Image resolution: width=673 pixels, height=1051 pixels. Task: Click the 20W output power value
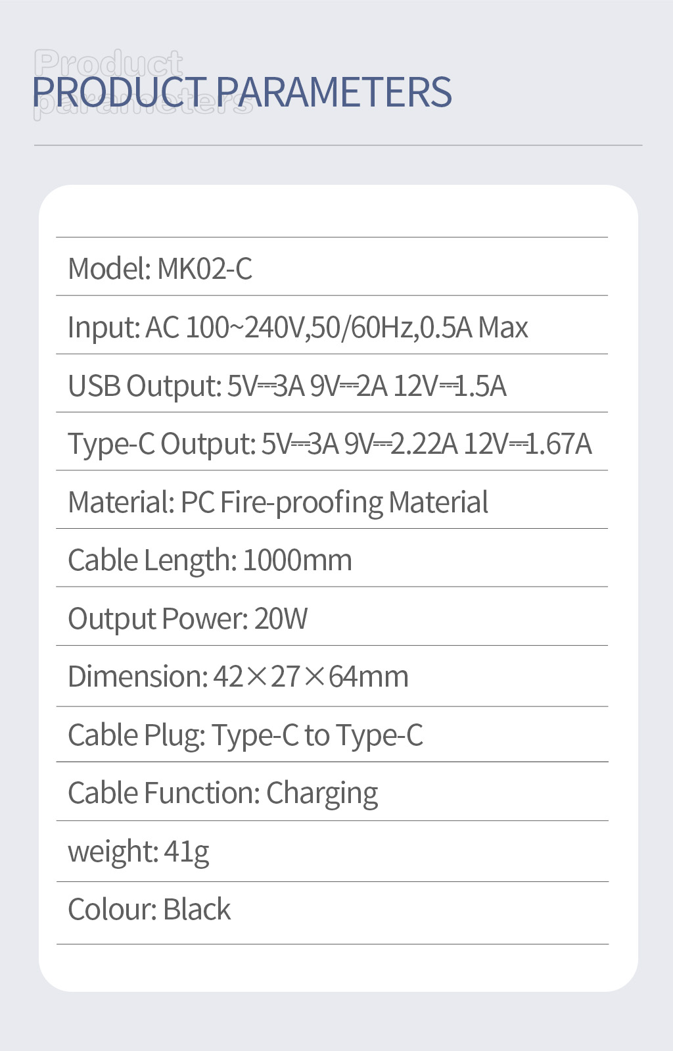coord(281,619)
